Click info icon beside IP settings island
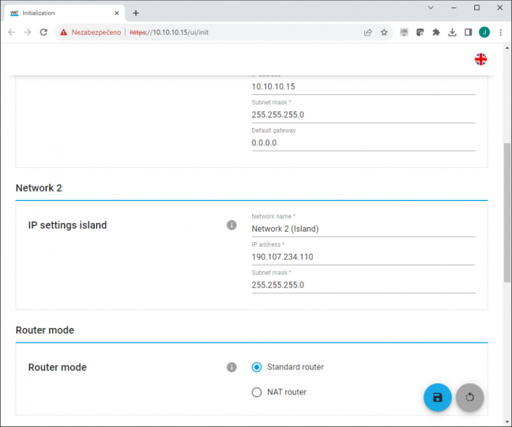 (x=232, y=225)
